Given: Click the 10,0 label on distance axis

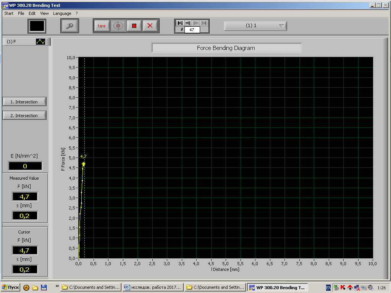Looking at the screenshot, I should tap(372, 264).
